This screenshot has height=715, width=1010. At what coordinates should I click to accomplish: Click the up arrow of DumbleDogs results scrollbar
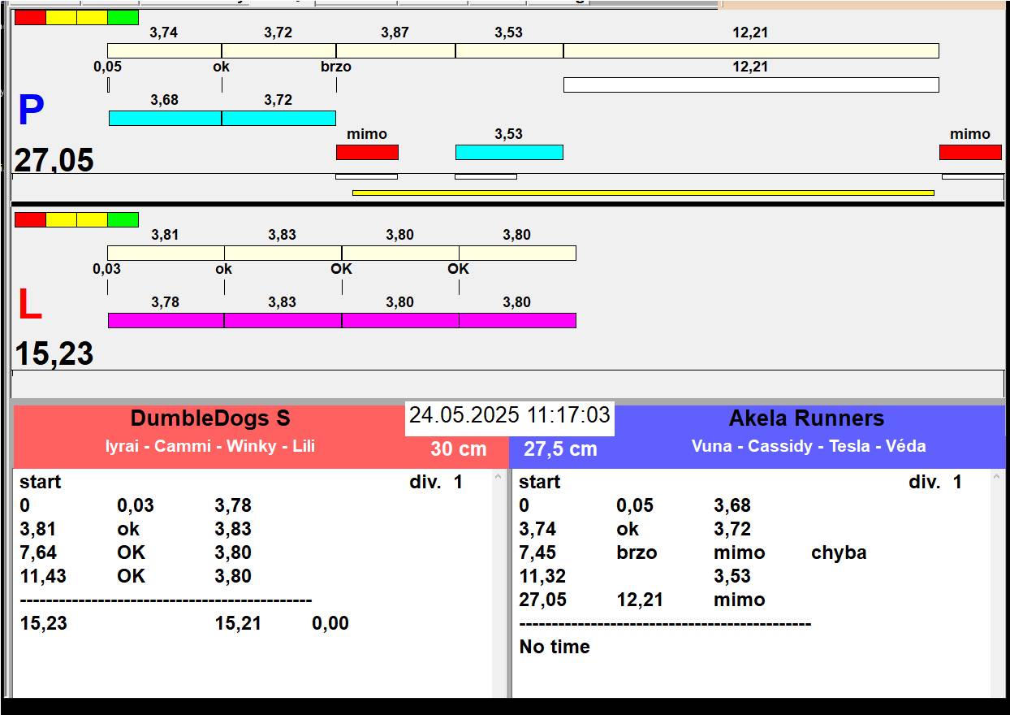(x=499, y=478)
